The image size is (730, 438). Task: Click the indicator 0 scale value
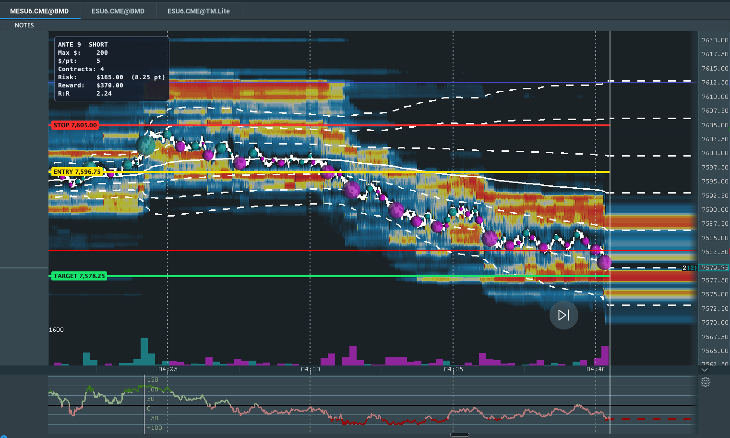point(149,409)
